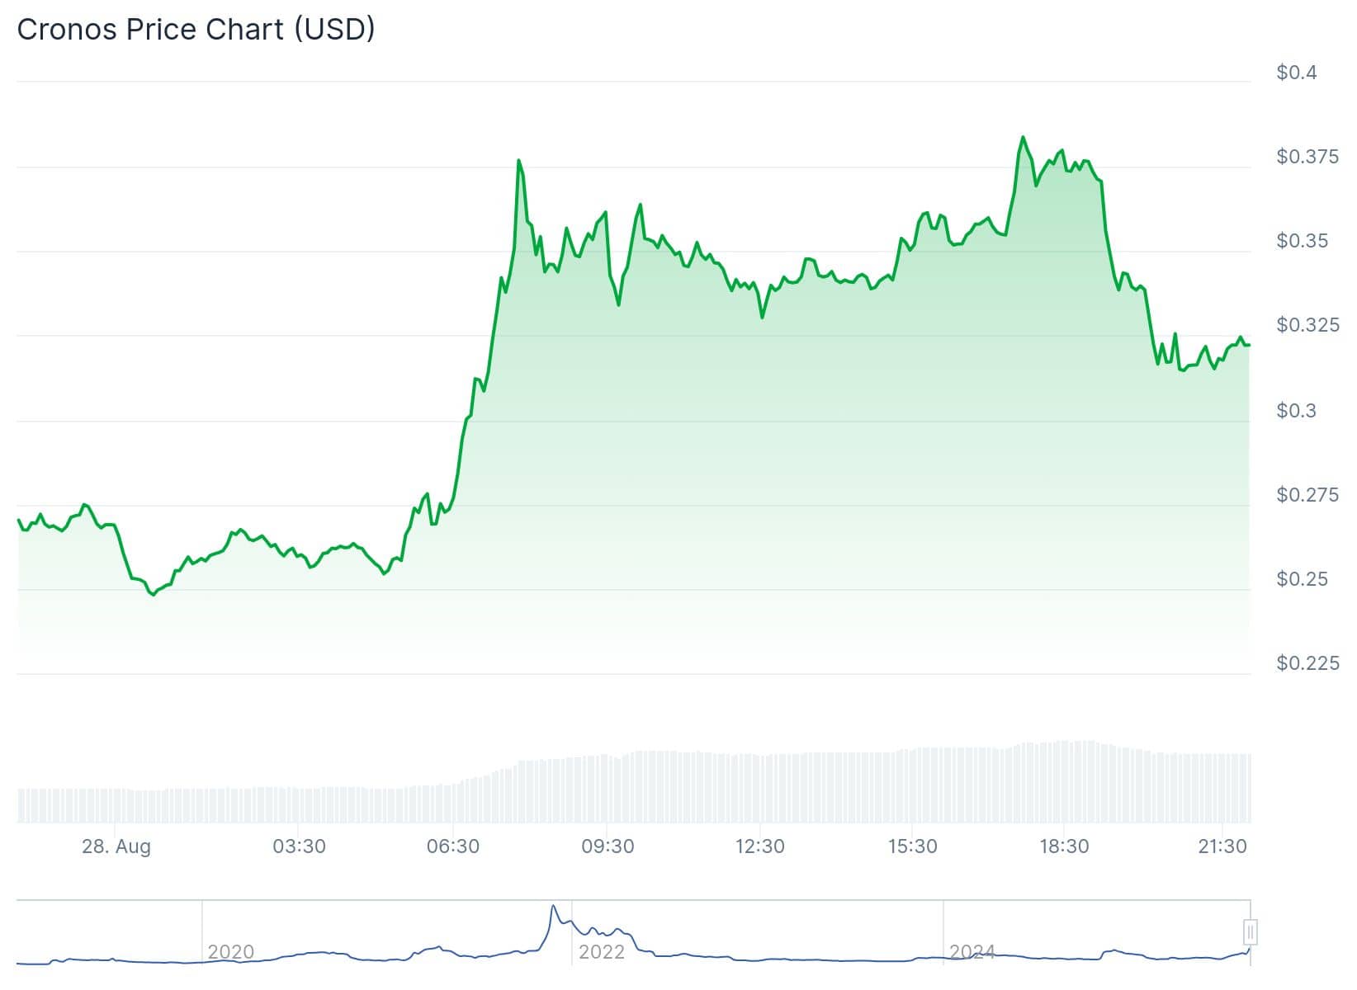Click the 15:30 time axis label
Image resolution: width=1357 pixels, height=990 pixels.
912,846
